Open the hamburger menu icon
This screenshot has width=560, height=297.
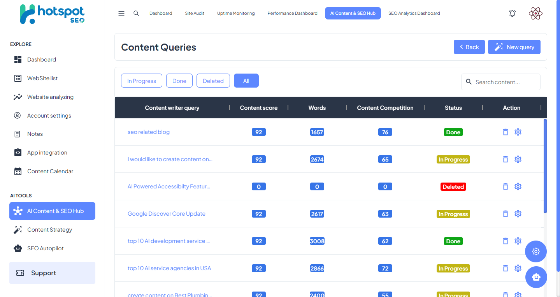tap(121, 13)
